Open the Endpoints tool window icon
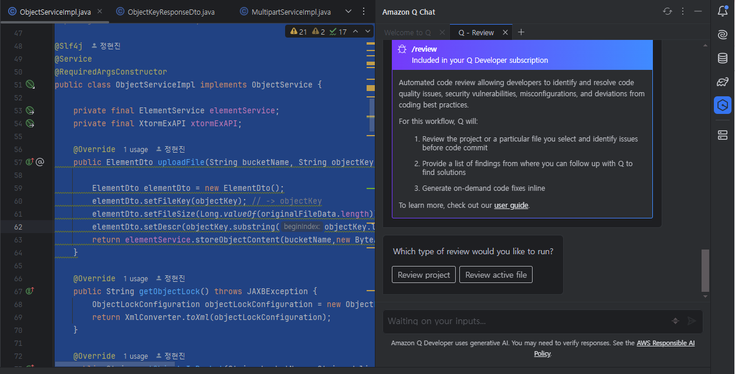Screen dimensions: 735x374 tap(723, 136)
